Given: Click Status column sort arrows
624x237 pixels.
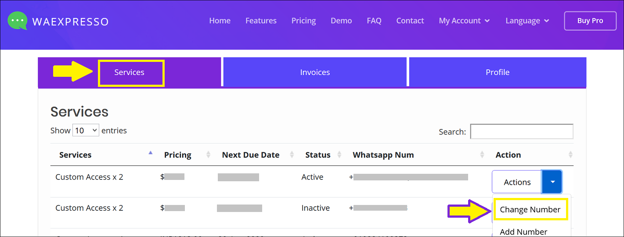Looking at the screenshot, I should (x=339, y=154).
